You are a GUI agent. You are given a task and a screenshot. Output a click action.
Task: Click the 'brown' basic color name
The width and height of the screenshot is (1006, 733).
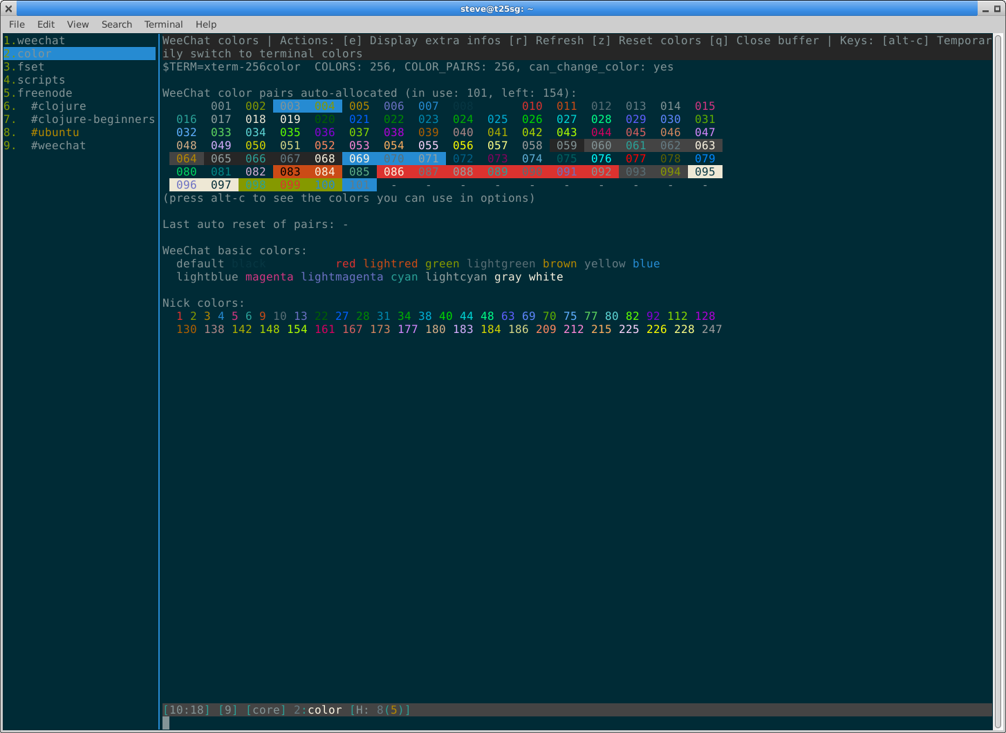560,264
